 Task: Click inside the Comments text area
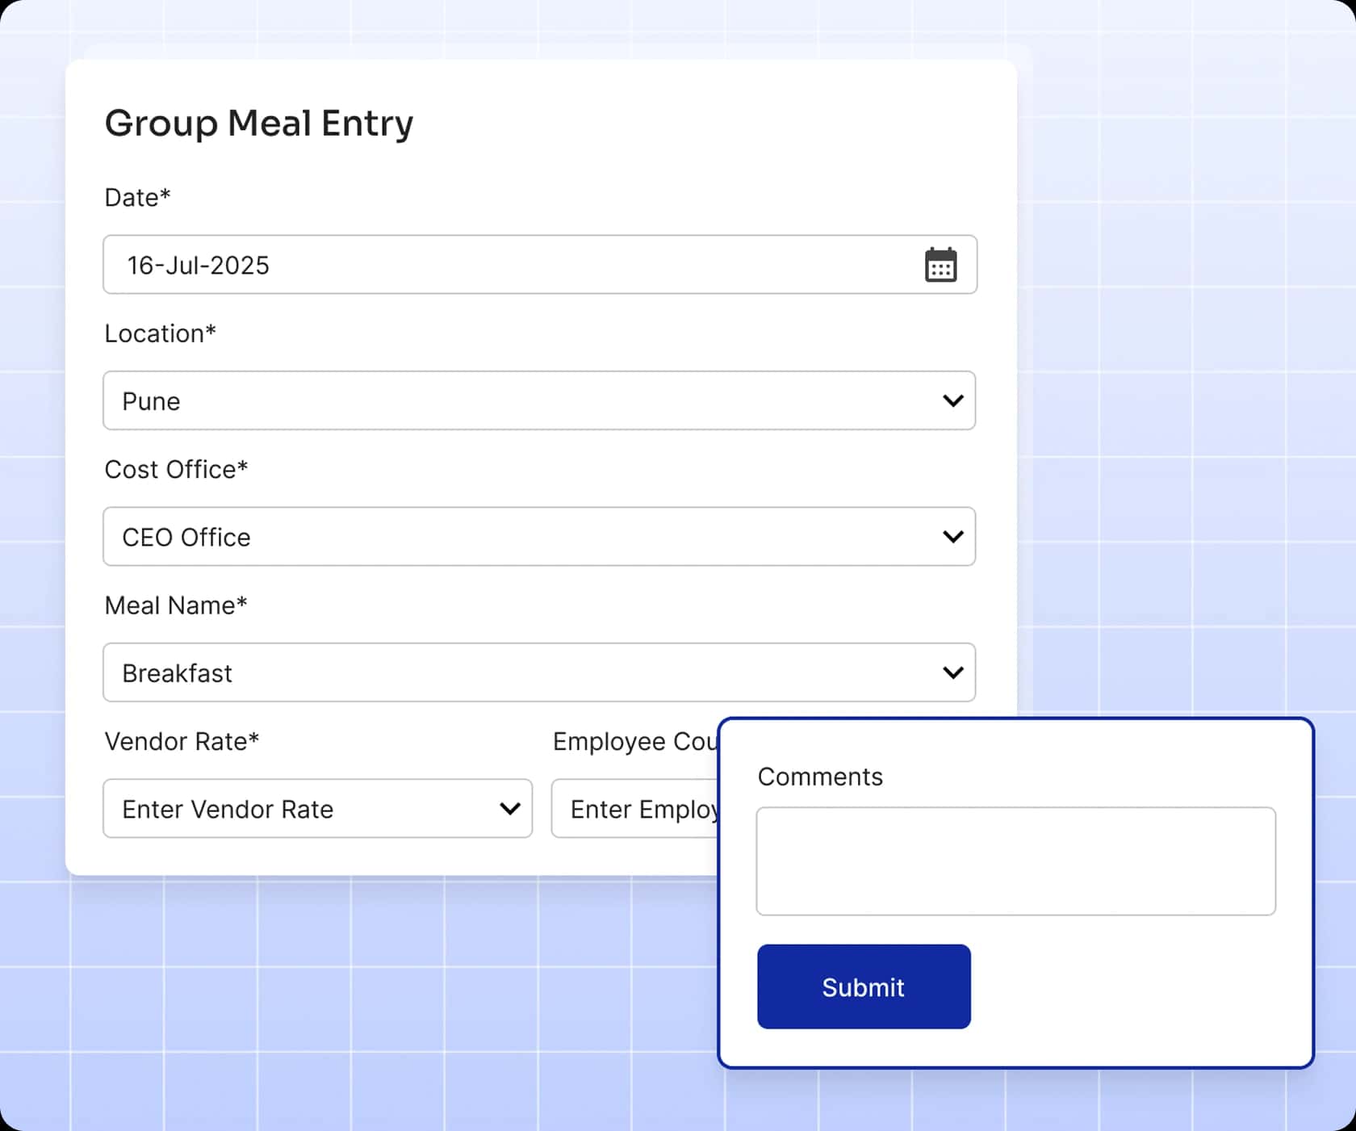(1015, 861)
